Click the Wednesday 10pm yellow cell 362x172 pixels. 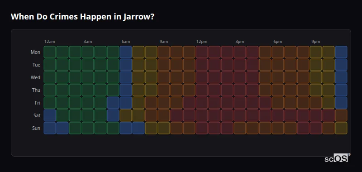pos(329,77)
